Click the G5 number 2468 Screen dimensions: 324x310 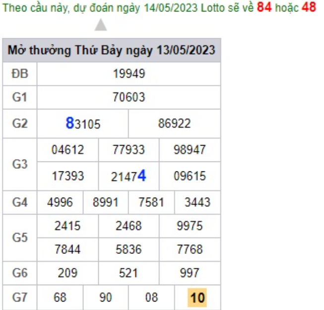click(129, 226)
